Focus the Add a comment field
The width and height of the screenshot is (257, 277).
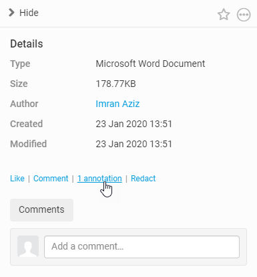[142, 247]
